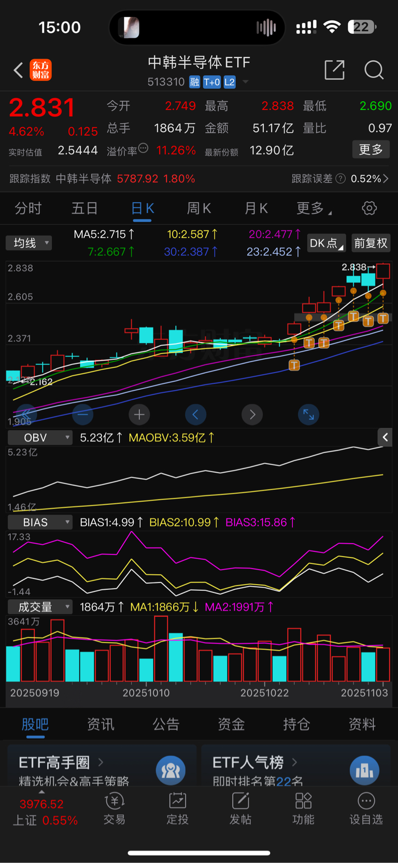The image size is (398, 863).
Task: Open the share export icon
Action: tap(335, 69)
